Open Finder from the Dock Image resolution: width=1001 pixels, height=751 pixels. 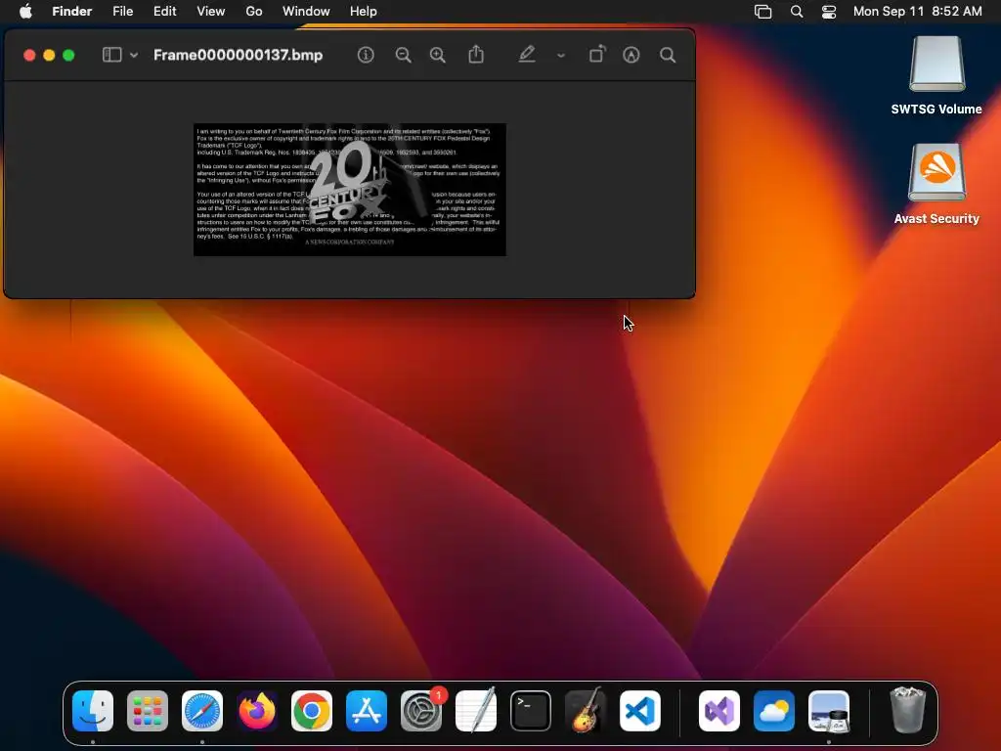tap(93, 711)
